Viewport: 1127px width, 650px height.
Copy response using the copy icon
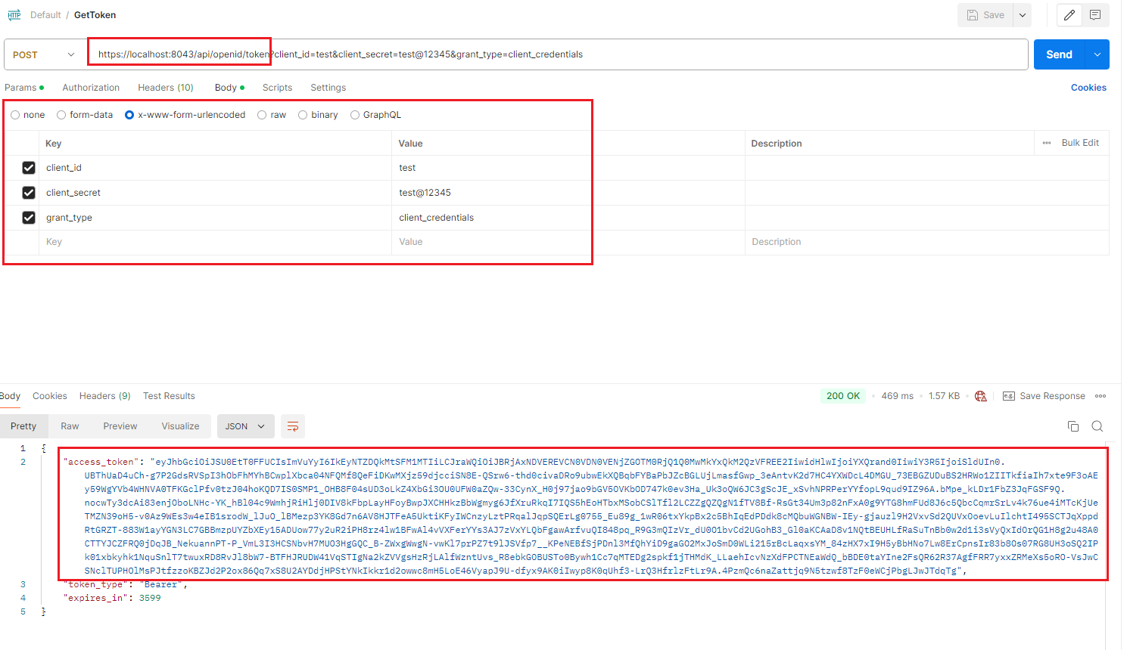point(1073,426)
